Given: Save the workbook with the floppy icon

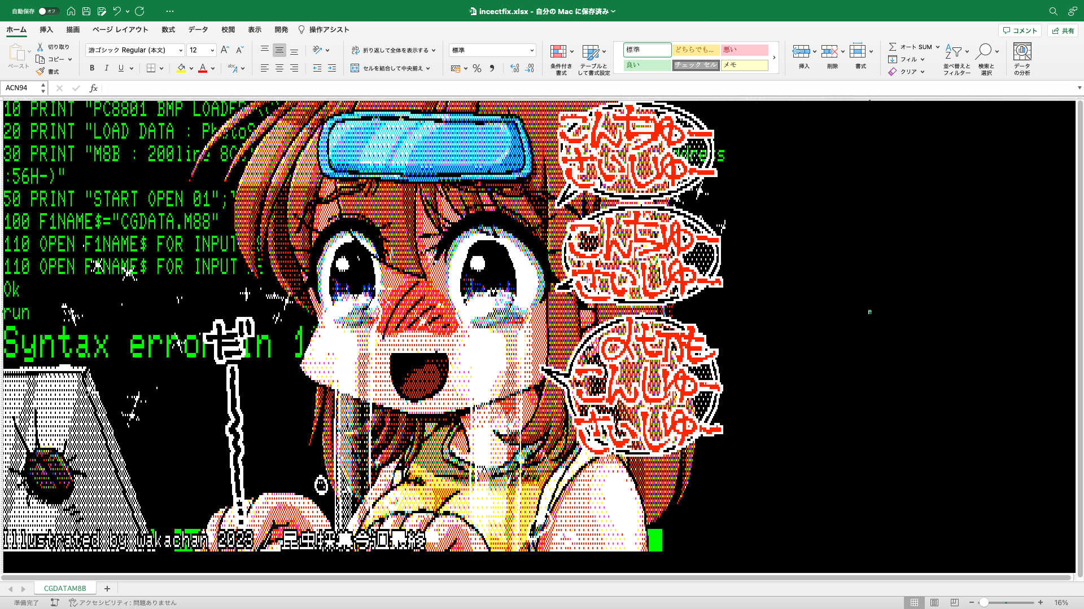Looking at the screenshot, I should [x=86, y=11].
